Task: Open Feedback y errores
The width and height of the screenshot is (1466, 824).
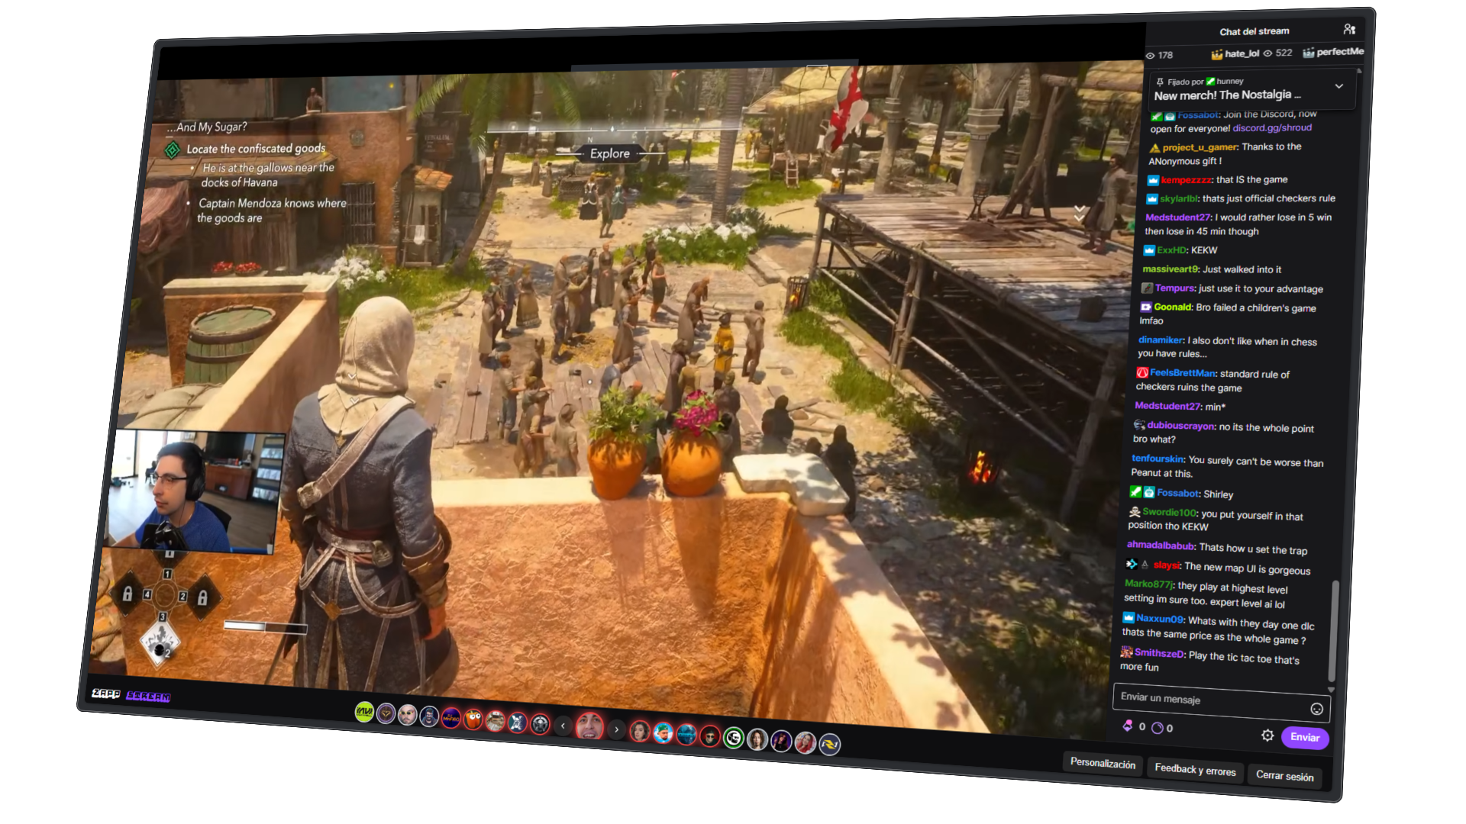Action: (1195, 770)
